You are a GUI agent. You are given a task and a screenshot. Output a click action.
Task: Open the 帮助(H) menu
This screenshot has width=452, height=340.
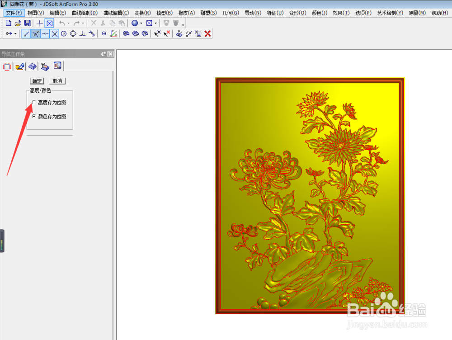[439, 13]
